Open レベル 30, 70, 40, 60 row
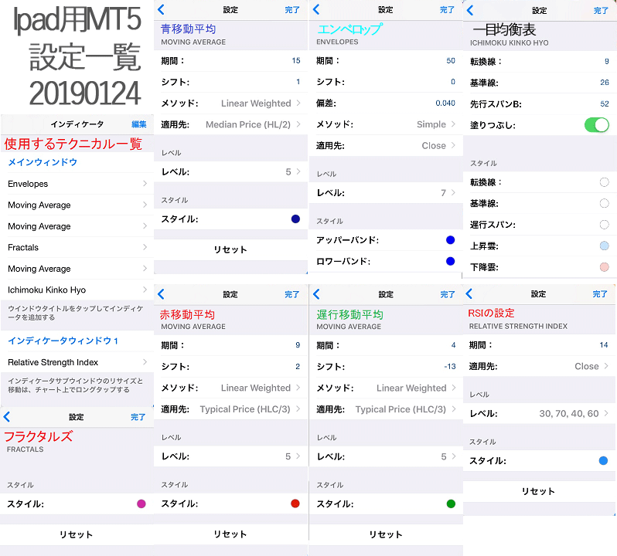 539,413
